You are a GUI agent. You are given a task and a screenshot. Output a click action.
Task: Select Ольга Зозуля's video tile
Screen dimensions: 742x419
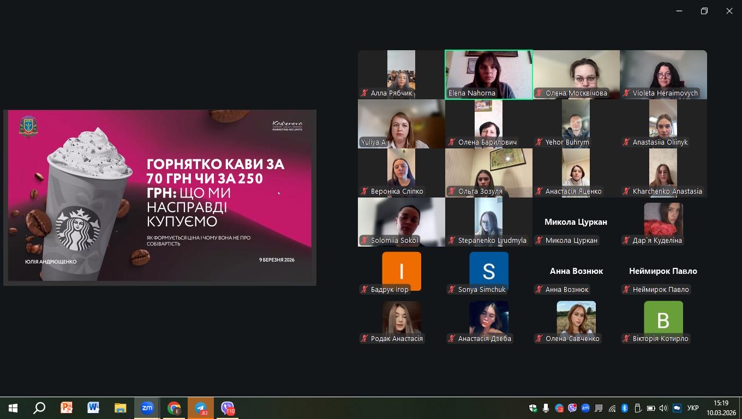489,173
